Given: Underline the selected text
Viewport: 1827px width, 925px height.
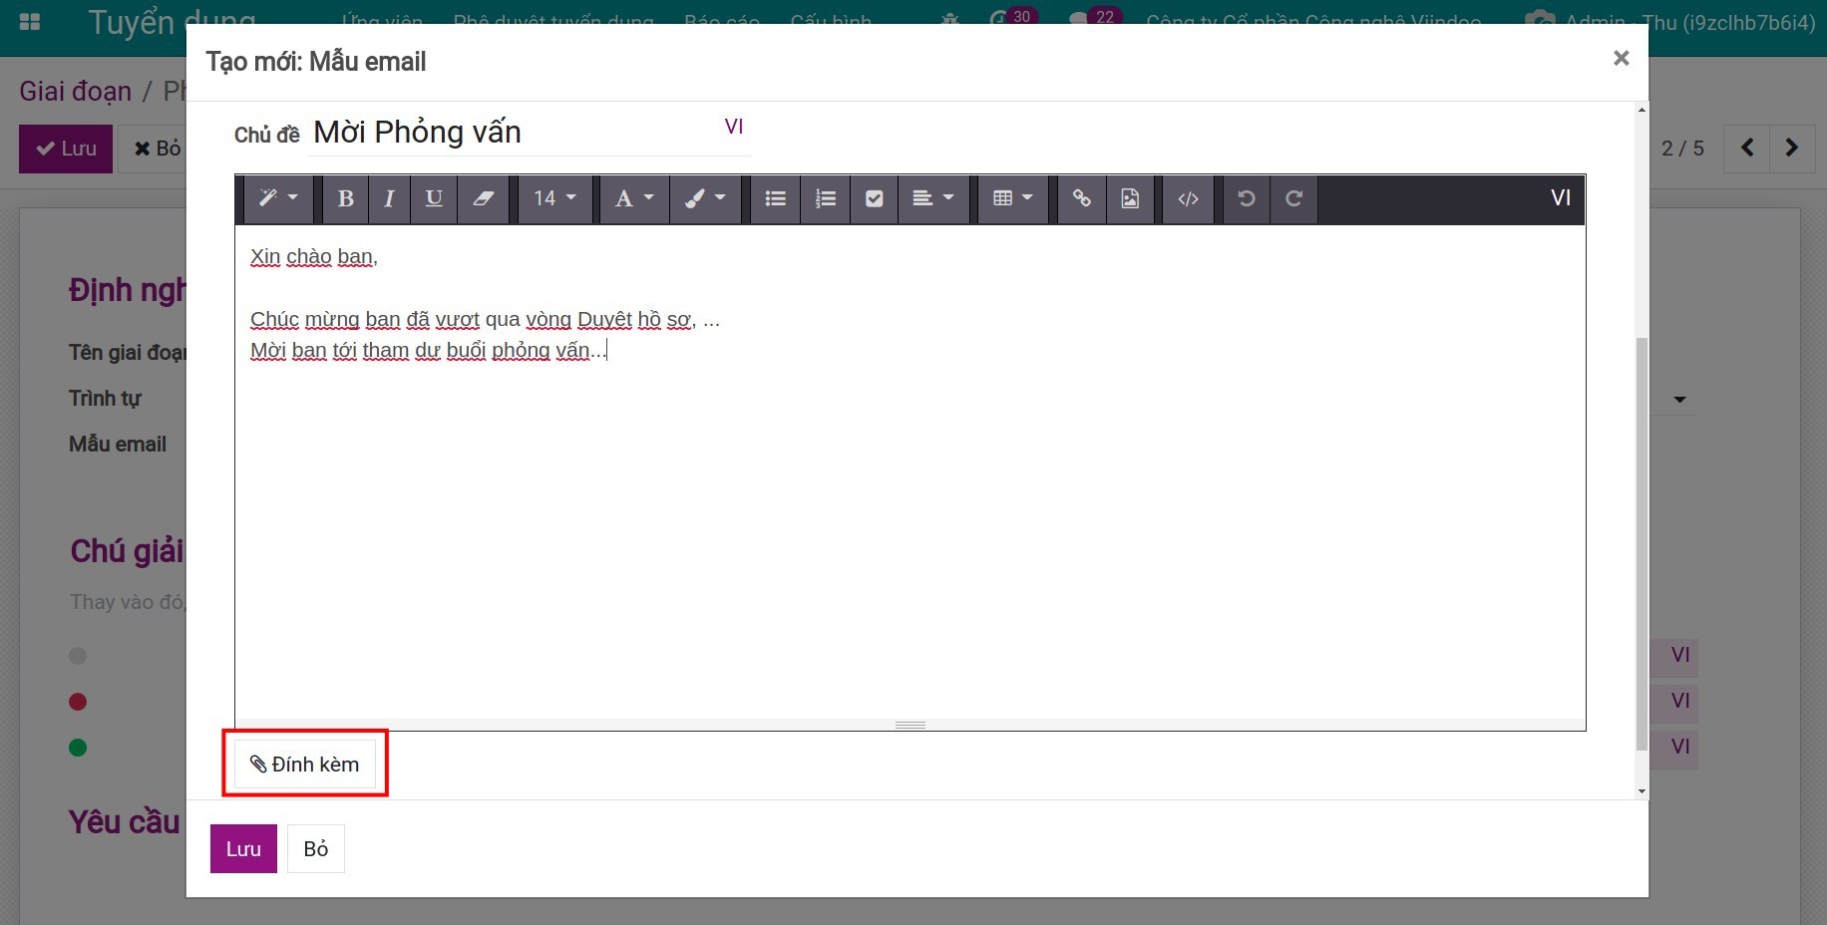Looking at the screenshot, I should click(x=434, y=198).
